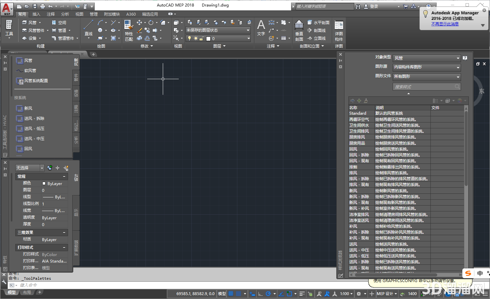Select the Rotate tool in Modify panel
Image resolution: width=490 pixels, height=299 pixels.
pyautogui.click(x=151, y=22)
